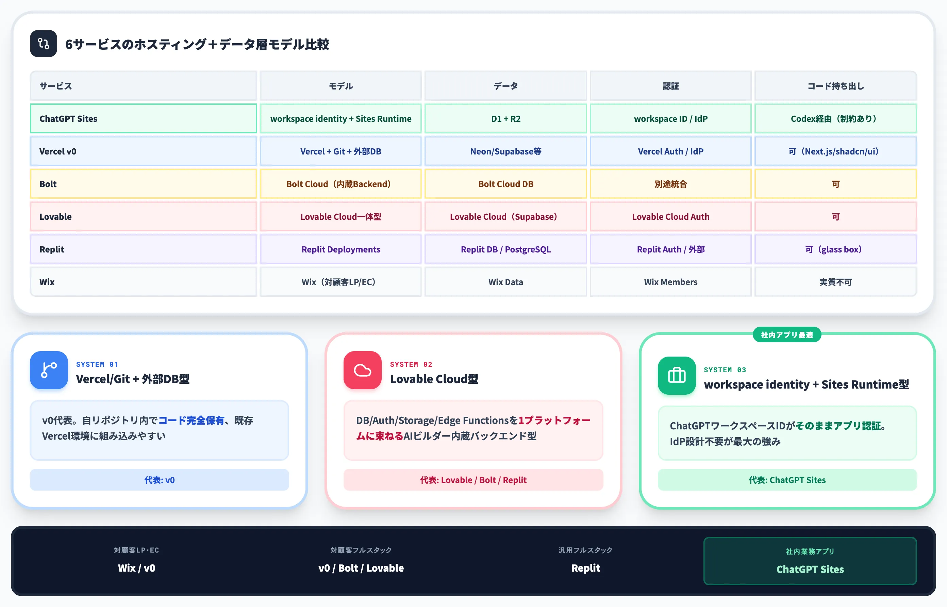Select the 社内業務アプリ ChatGPT Sites footer box
The height and width of the screenshot is (607, 947).
coord(810,561)
